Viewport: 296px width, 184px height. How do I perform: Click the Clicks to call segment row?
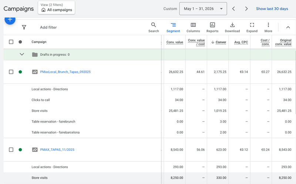(41, 100)
